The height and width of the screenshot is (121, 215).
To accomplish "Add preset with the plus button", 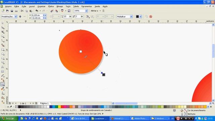I will (x=20, y=16).
